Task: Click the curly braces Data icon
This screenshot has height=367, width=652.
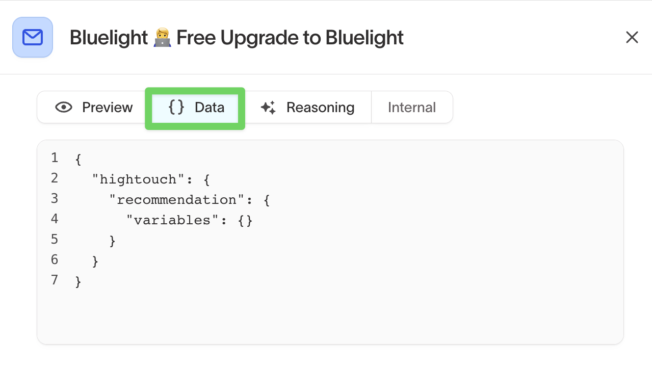Action: tap(176, 107)
